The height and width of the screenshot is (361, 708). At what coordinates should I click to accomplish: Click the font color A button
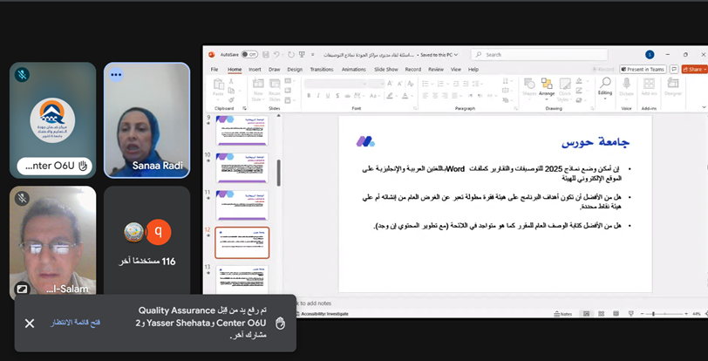[407, 96]
